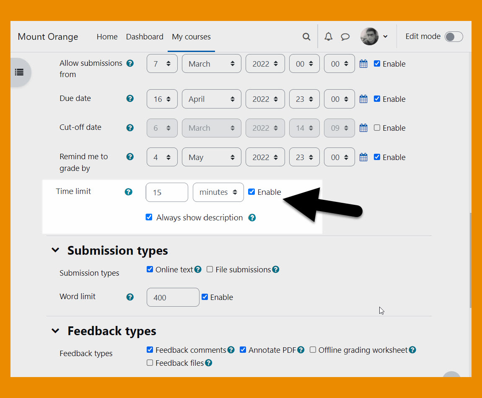Uncheck Always show description

[x=149, y=217]
